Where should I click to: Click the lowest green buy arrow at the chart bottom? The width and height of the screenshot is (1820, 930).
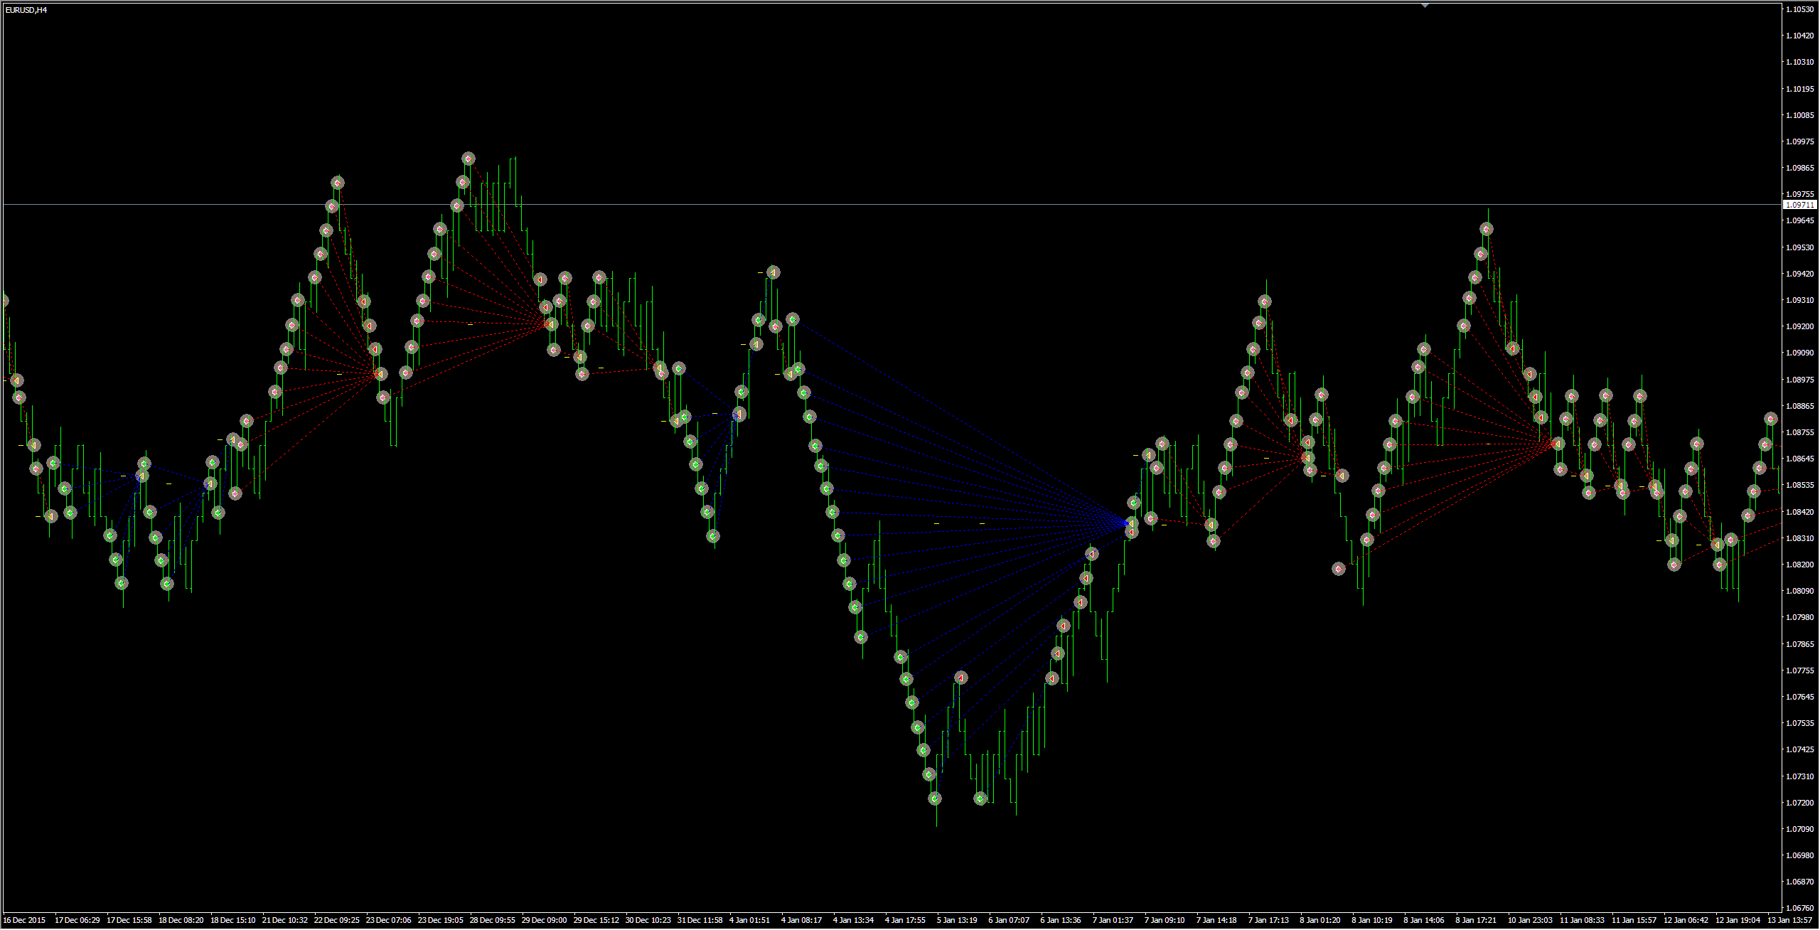tap(935, 799)
